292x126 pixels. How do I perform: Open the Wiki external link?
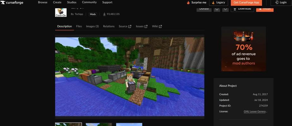tap(157, 26)
